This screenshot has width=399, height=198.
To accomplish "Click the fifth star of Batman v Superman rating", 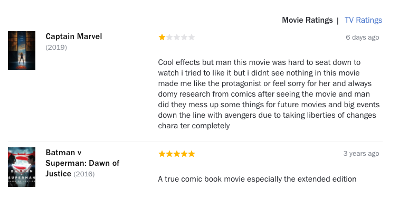I will pos(192,154).
